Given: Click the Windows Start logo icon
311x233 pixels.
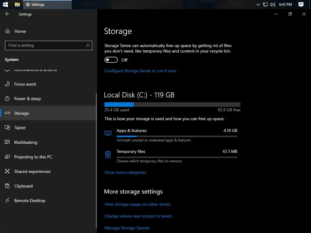Looking at the screenshot, I should pos(5,4).
